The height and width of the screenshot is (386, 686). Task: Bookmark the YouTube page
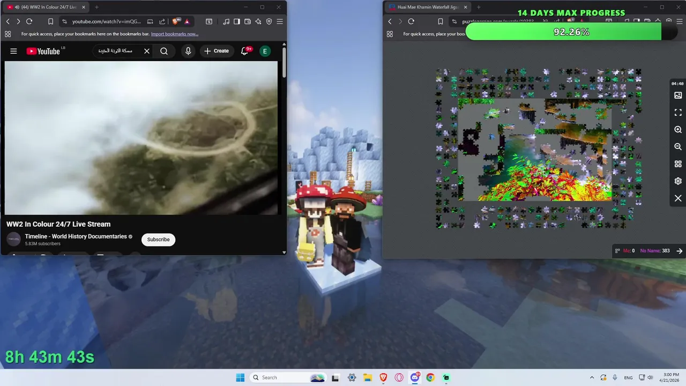coord(50,21)
